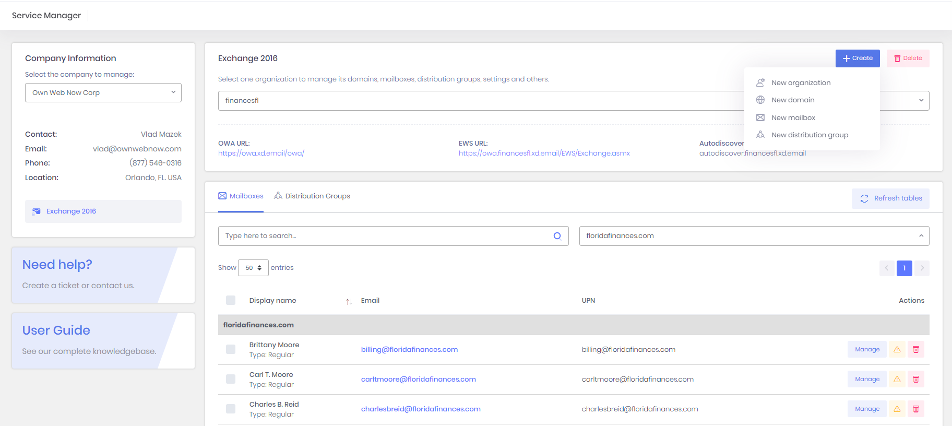Click the warning icon for Brittany Moore

coord(897,349)
